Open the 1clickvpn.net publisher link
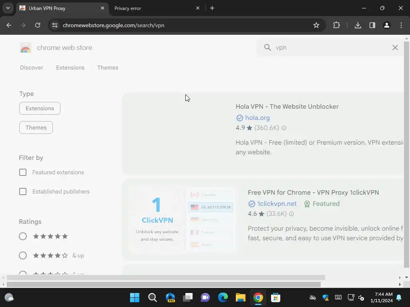Viewport: 410px width, 307px height. [x=277, y=204]
